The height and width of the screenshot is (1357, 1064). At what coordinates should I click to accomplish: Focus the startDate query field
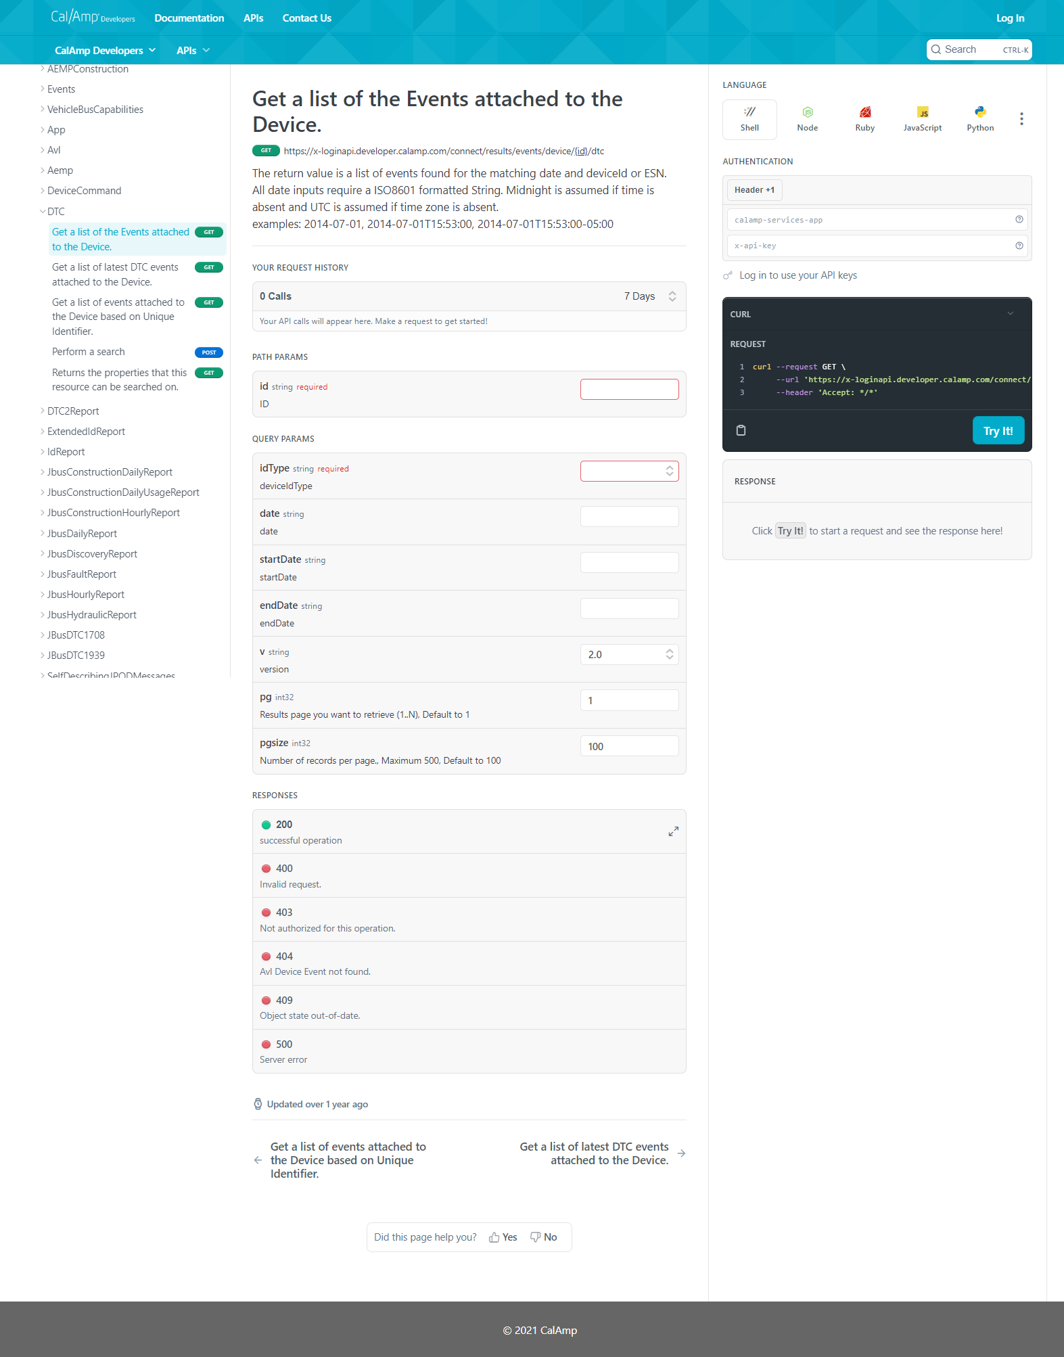(x=629, y=562)
